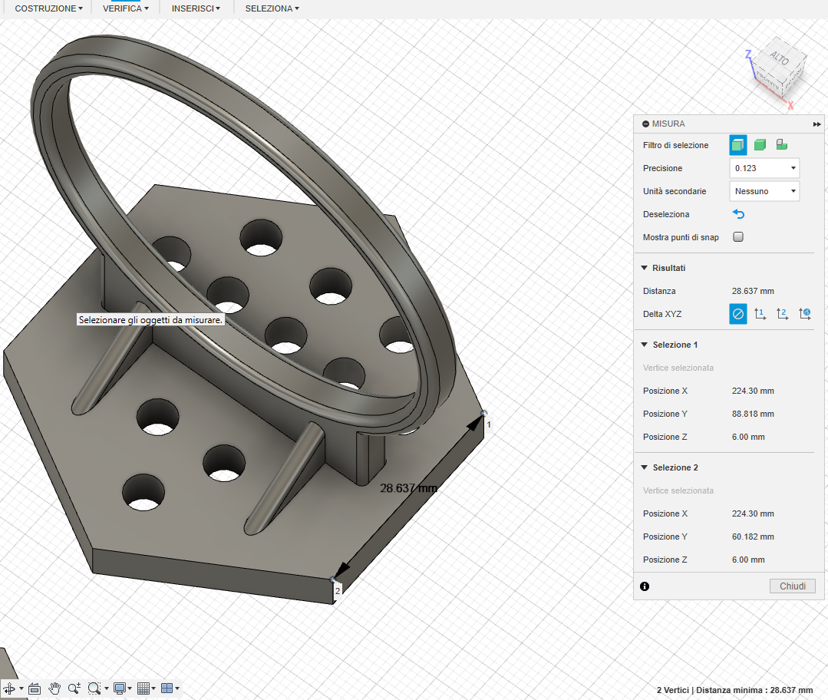
Task: Open the Unità secondarie Nessuno dropdown
Action: click(764, 190)
